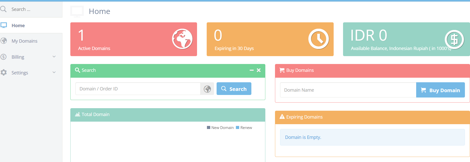Expand the Settings menu chevron
Image resolution: width=470 pixels, height=162 pixels.
pyautogui.click(x=54, y=72)
